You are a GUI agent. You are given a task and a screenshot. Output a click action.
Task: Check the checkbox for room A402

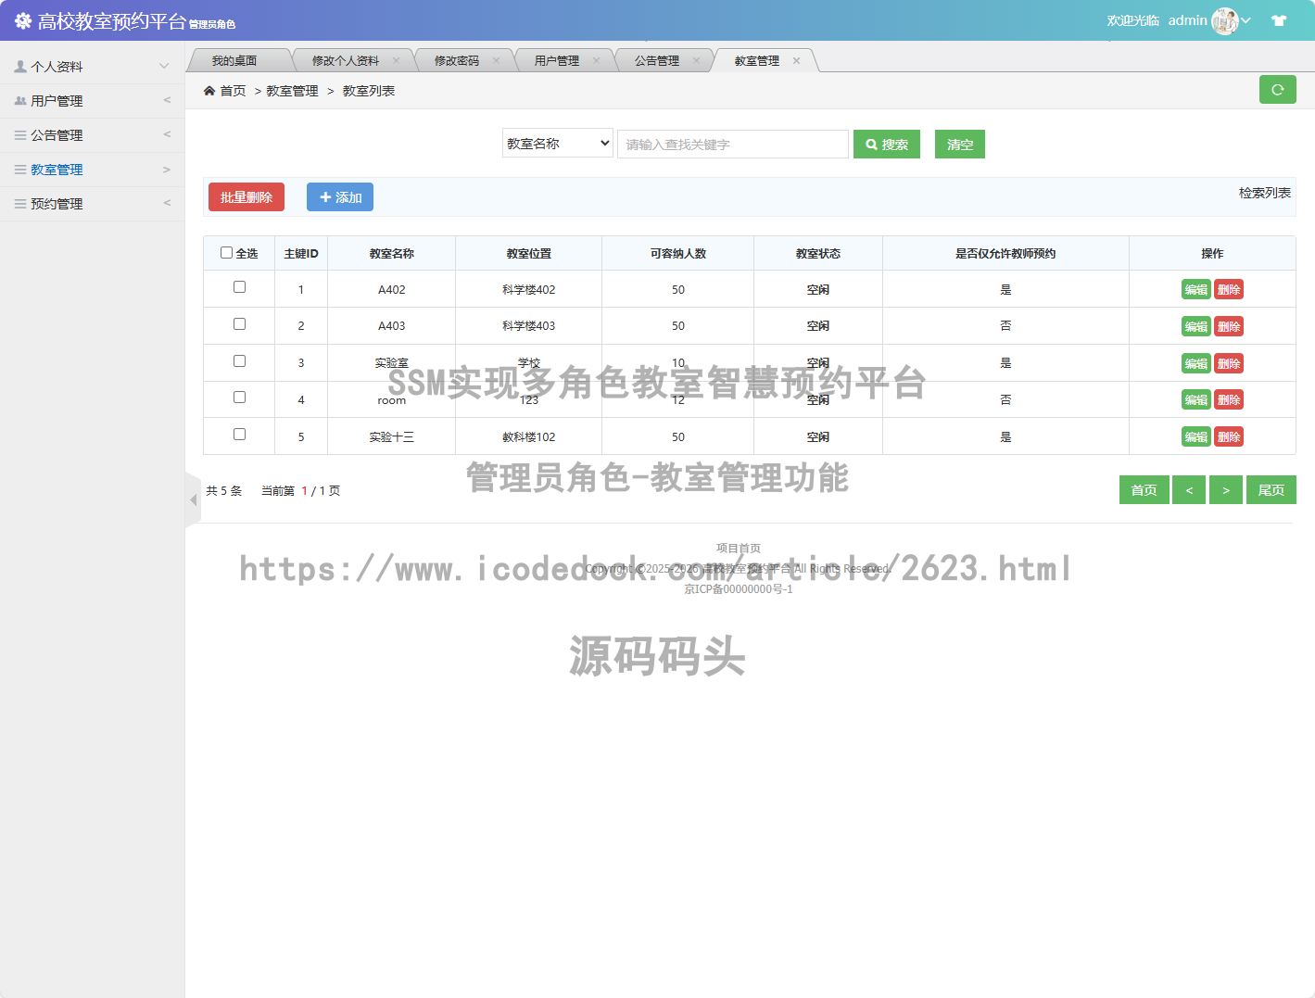coord(239,287)
